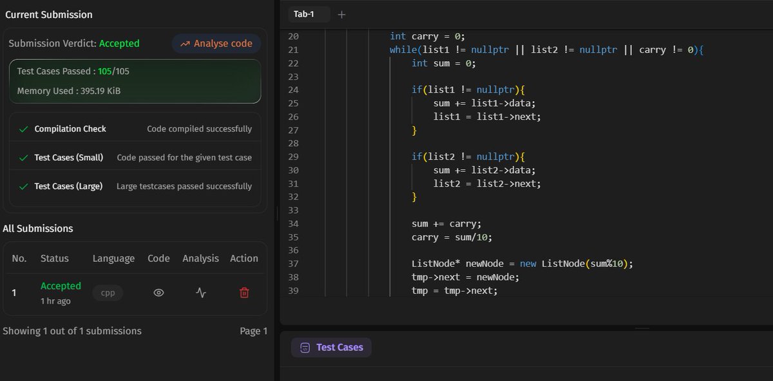Click the 'carry = sum/10;' code line
This screenshot has height=381, width=773.
click(452, 237)
